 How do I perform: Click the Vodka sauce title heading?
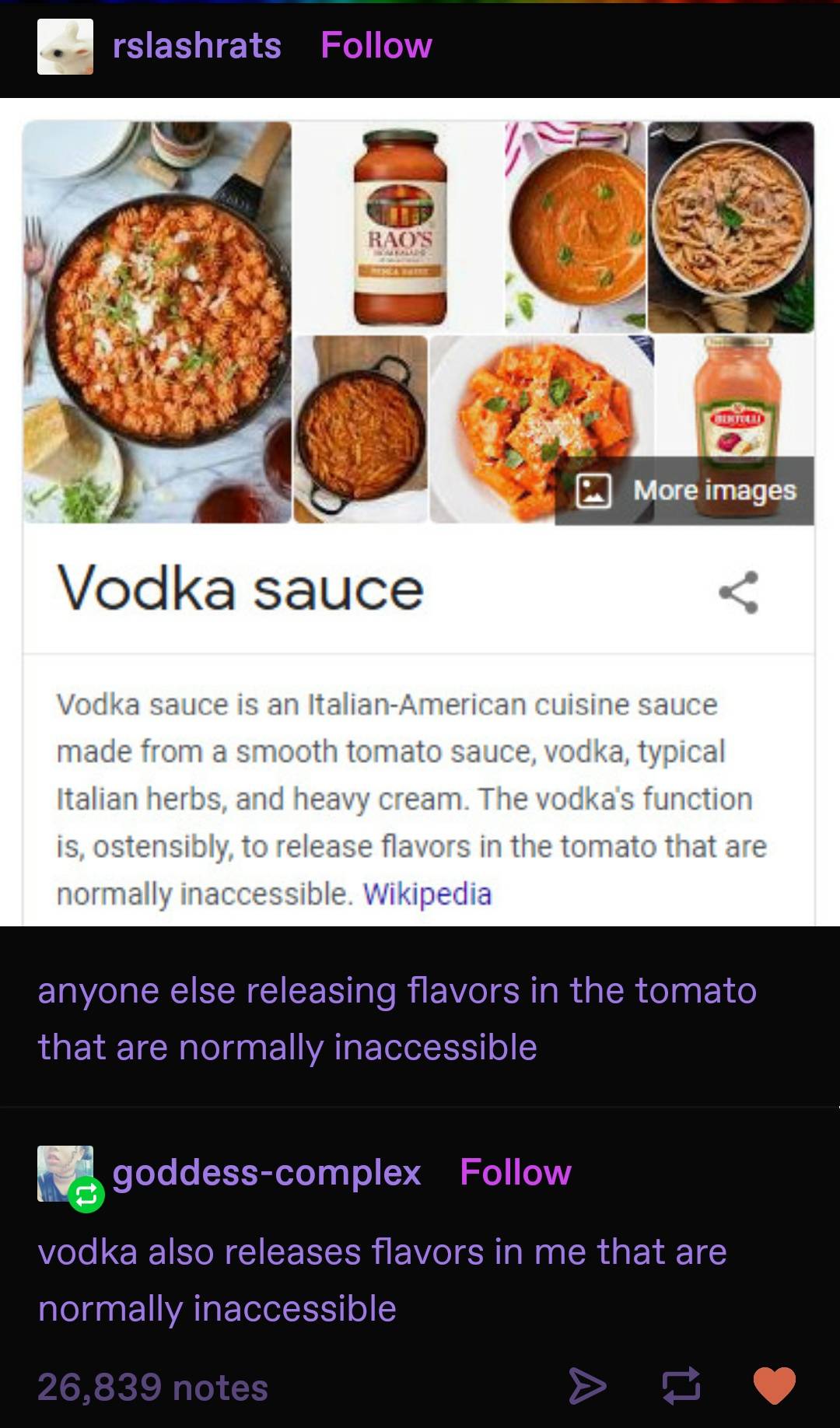[240, 590]
